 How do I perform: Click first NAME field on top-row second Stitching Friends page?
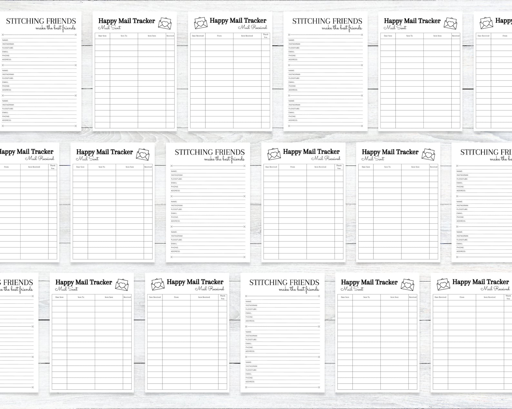pyautogui.click(x=325, y=40)
